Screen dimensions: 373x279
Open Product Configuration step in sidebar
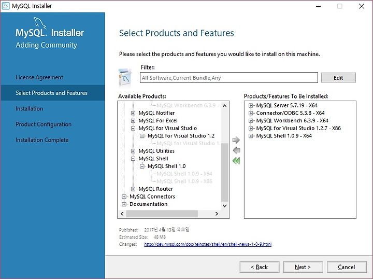[44, 124]
